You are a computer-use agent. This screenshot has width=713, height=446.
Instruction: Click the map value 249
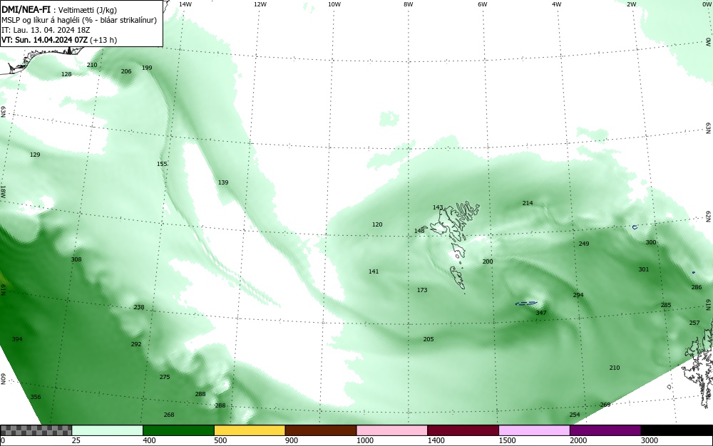tap(584, 244)
